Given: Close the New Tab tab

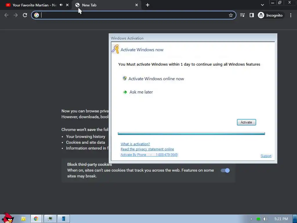Looking at the screenshot, I should 137,5.
